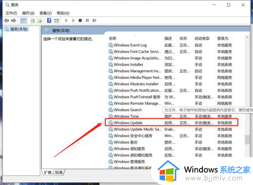The image size is (253, 185).
Task: Click 网络服务 in the Windows Remote Management row
Action: (x=225, y=104)
